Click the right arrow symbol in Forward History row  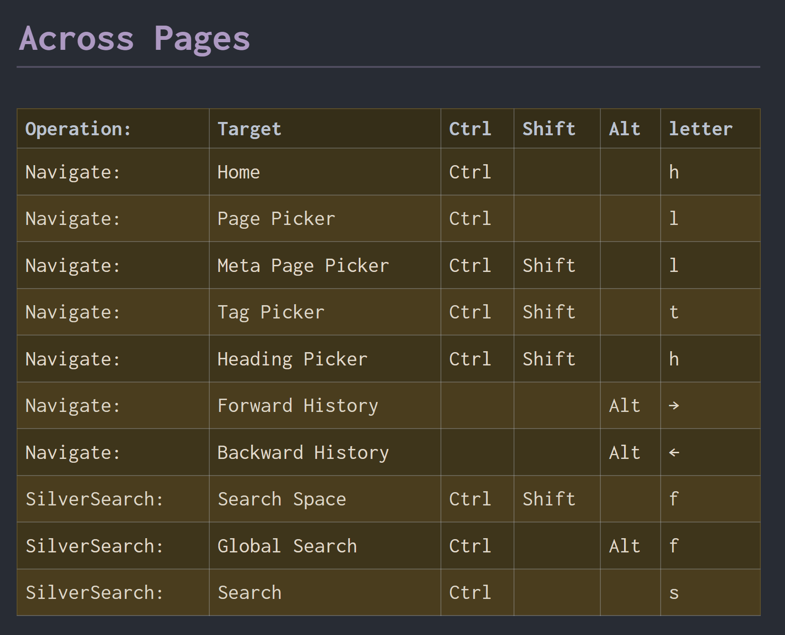pyautogui.click(x=674, y=406)
